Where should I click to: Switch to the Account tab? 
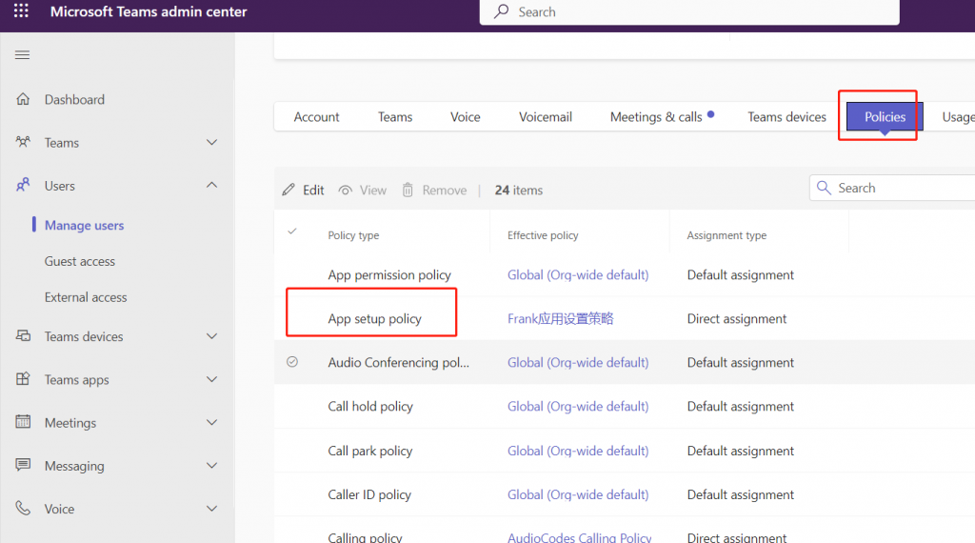point(316,117)
